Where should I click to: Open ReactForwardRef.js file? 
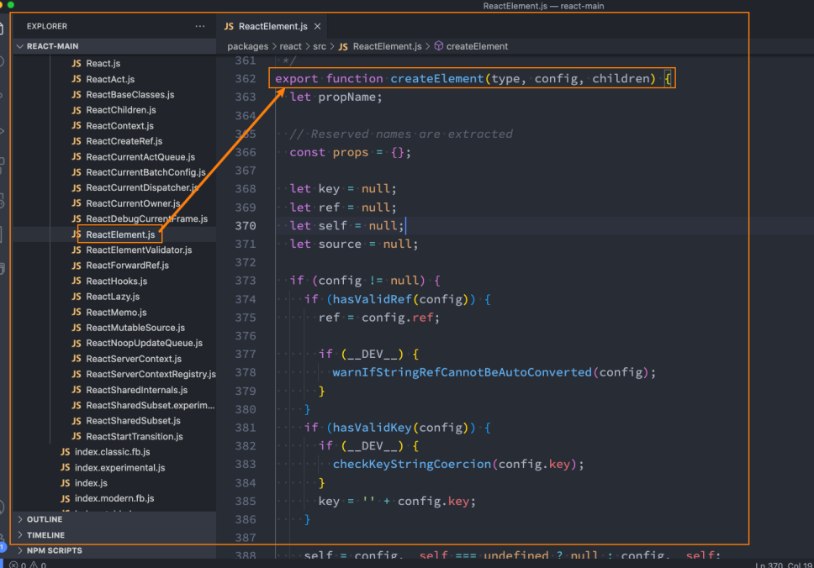click(127, 266)
